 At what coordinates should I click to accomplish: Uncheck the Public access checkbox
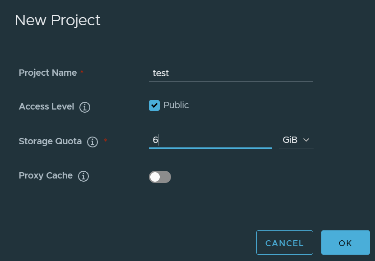click(x=154, y=105)
